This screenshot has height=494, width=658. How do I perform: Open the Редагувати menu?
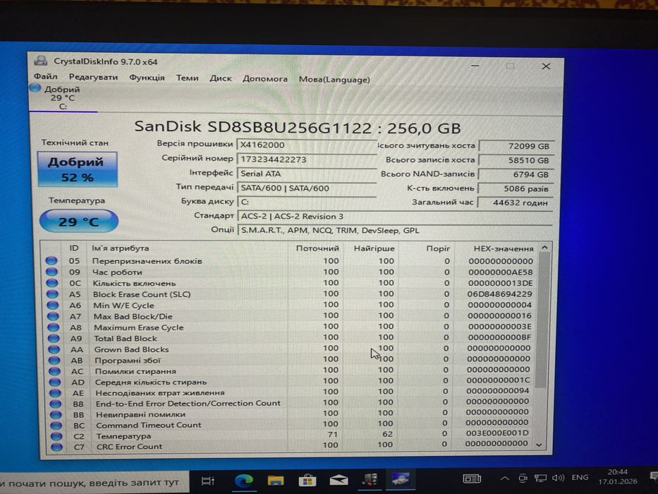pyautogui.click(x=93, y=78)
